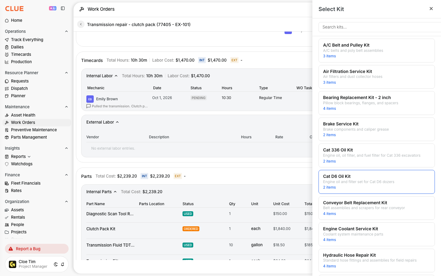Click the Search kits input field
This screenshot has width=441, height=276.
380,27
